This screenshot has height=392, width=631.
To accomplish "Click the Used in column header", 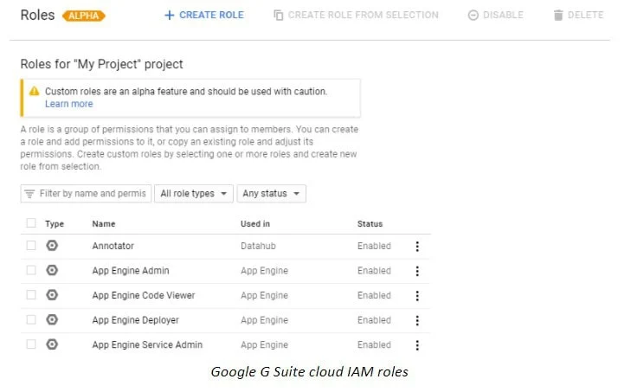I will pyautogui.click(x=255, y=224).
